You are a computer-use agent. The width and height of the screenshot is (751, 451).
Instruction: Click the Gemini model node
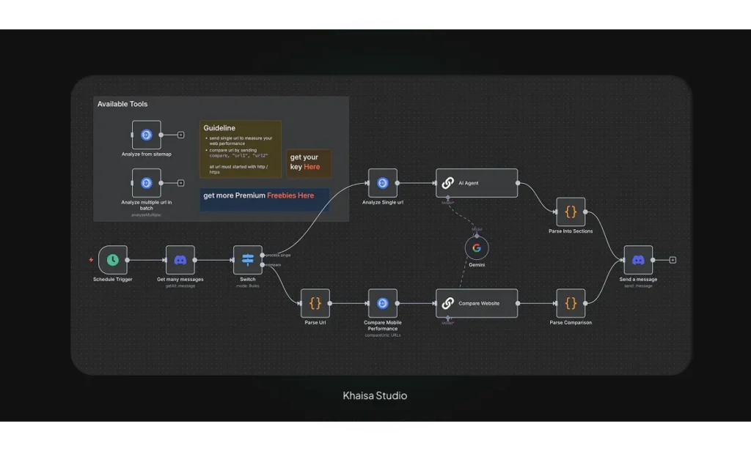[x=477, y=248]
